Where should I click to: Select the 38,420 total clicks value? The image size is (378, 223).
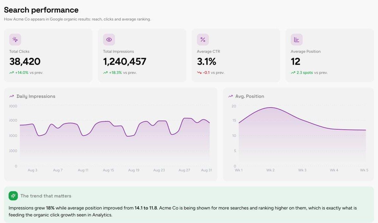(25, 62)
